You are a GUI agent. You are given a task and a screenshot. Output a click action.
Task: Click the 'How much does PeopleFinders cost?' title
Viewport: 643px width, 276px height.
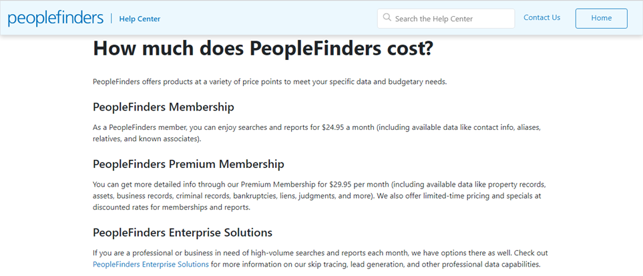[263, 48]
